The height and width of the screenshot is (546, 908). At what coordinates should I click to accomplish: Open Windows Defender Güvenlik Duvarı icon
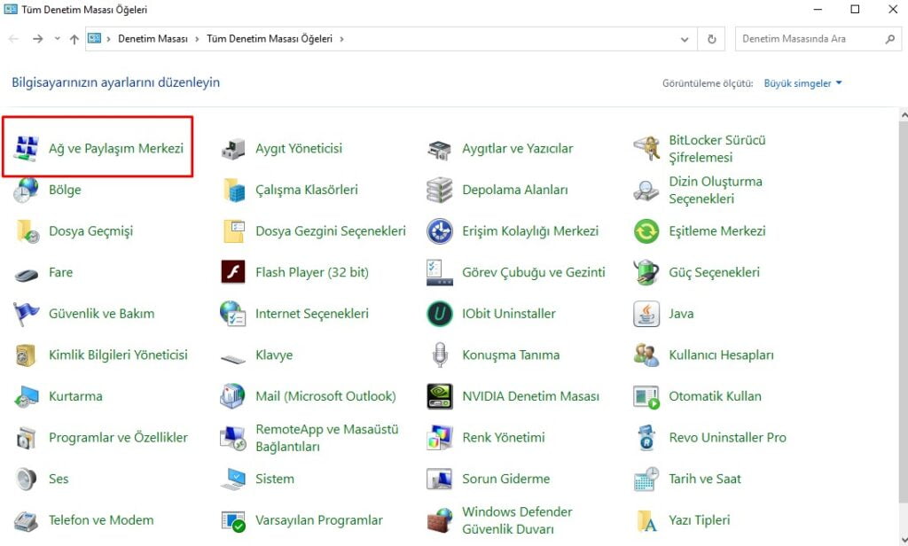440,520
